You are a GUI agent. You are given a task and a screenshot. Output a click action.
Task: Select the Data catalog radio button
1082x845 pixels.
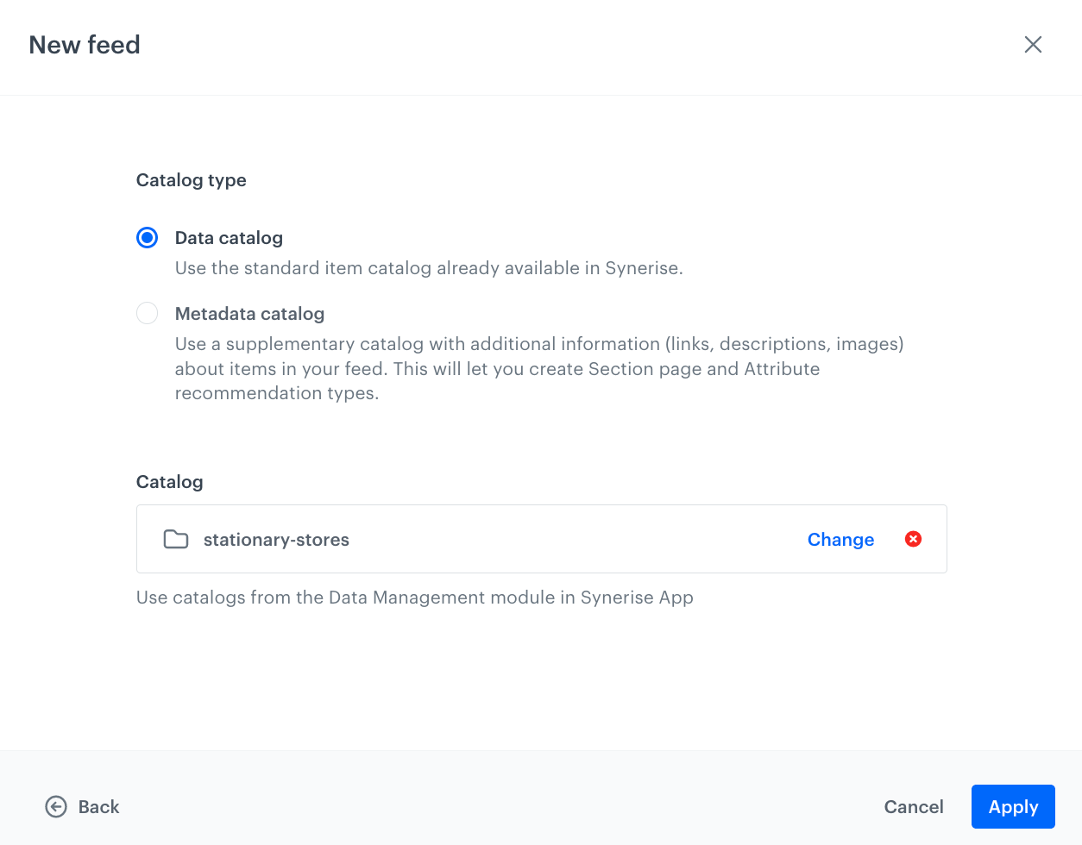tap(148, 238)
